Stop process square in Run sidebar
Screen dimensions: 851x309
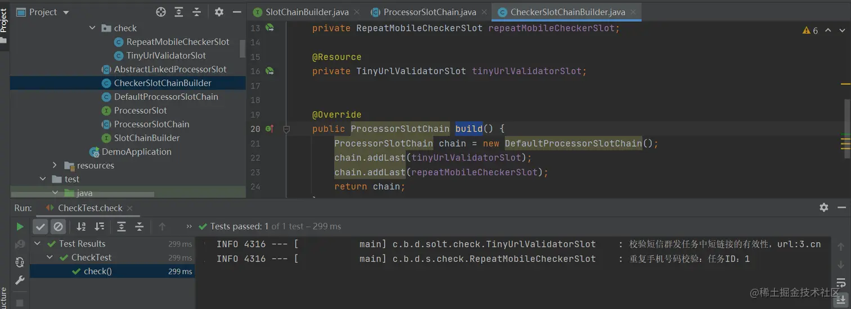point(20,303)
